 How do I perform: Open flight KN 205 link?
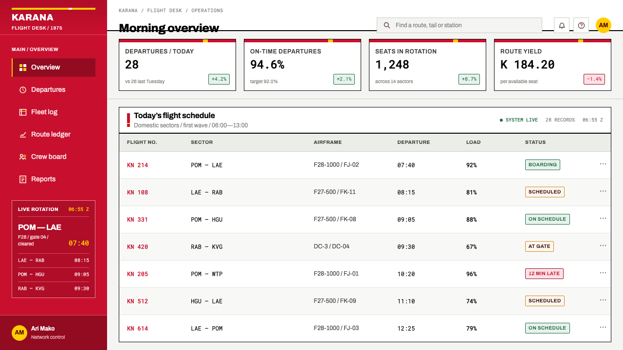tap(137, 274)
